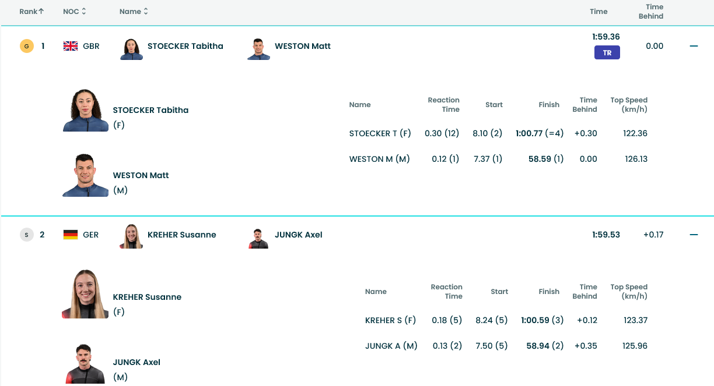Viewport: 714px width, 386px height.
Task: Click Weston top speed 126.13
Action: (635, 159)
